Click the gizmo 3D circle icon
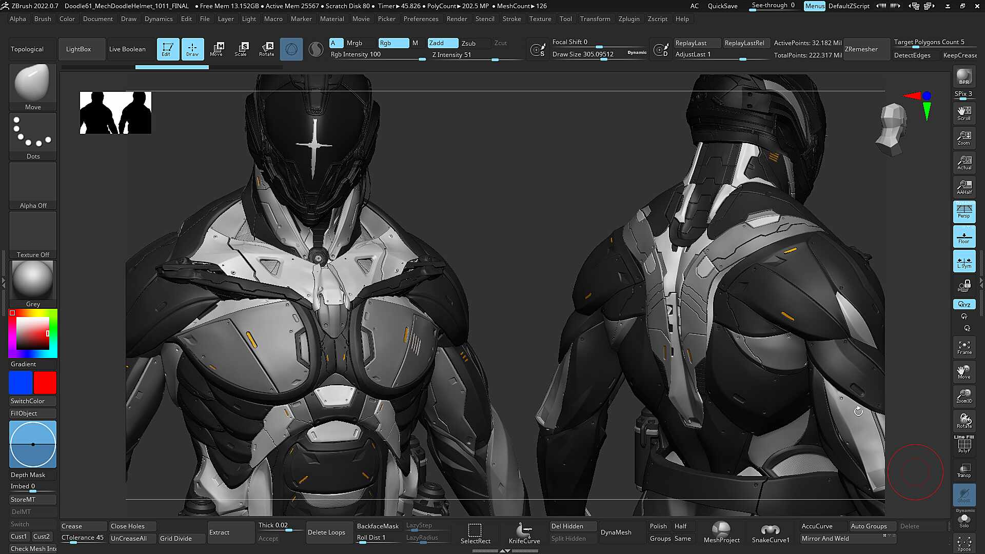Viewport: 985px width, 554px height. point(291,49)
